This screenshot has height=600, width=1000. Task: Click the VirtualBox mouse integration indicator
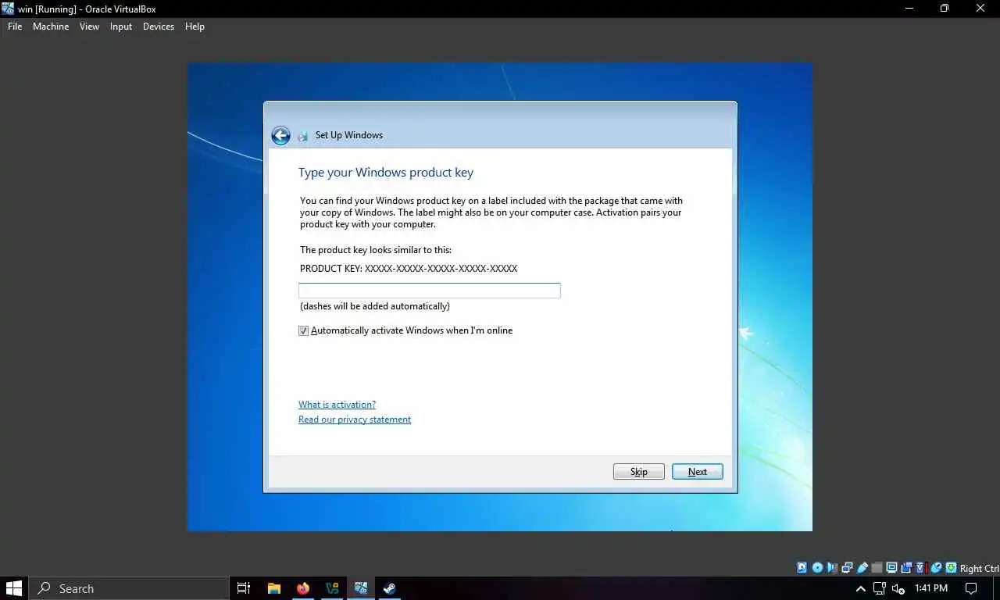pos(936,568)
